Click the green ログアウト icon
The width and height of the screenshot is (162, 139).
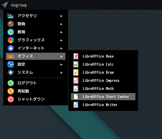pyautogui.click(x=11, y=83)
